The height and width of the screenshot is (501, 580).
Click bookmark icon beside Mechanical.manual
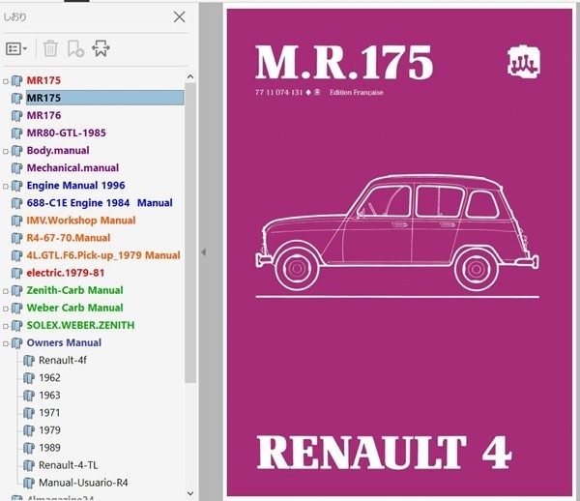(17, 168)
